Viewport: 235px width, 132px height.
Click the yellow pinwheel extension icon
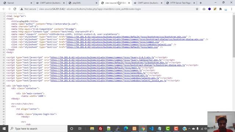coord(215,9)
